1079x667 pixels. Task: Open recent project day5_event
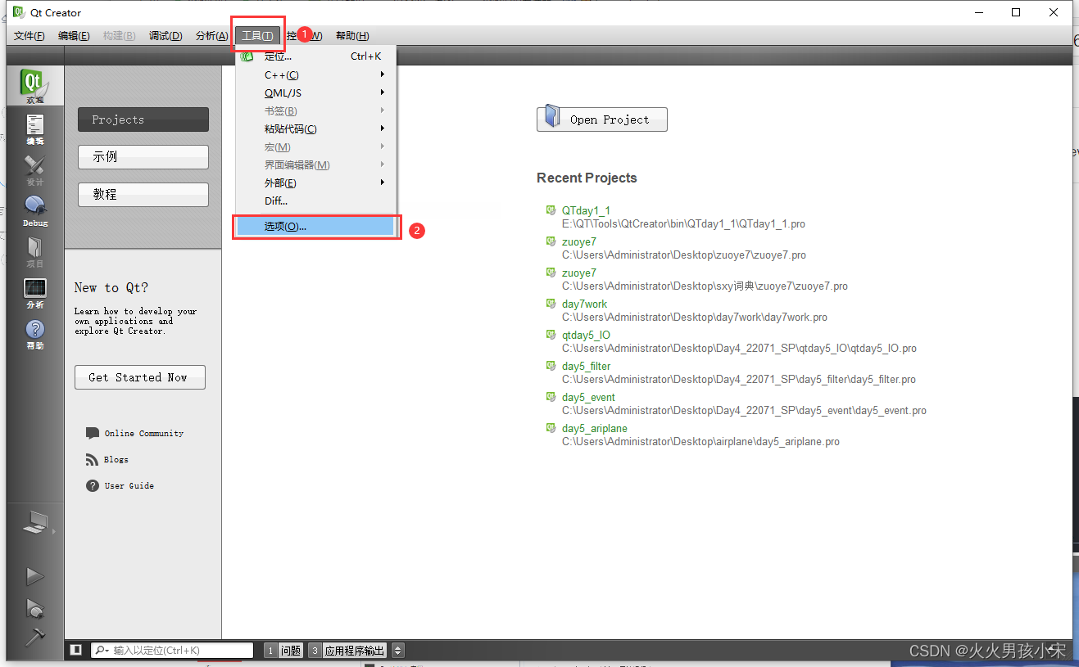click(588, 397)
